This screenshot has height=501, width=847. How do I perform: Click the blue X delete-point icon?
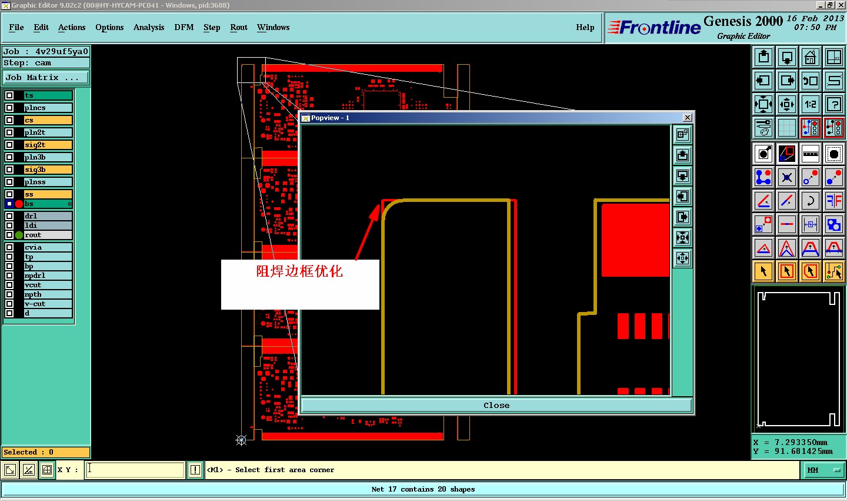pyautogui.click(x=787, y=177)
